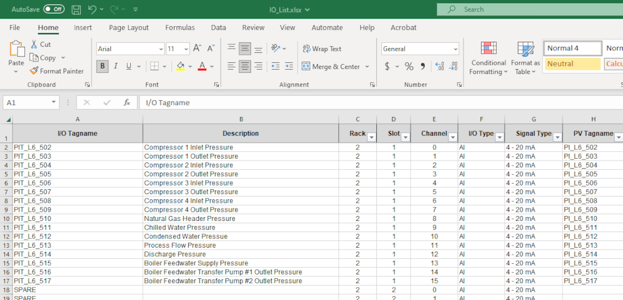The height and width of the screenshot is (300, 623).
Task: Open the File tab
Action: [15, 27]
